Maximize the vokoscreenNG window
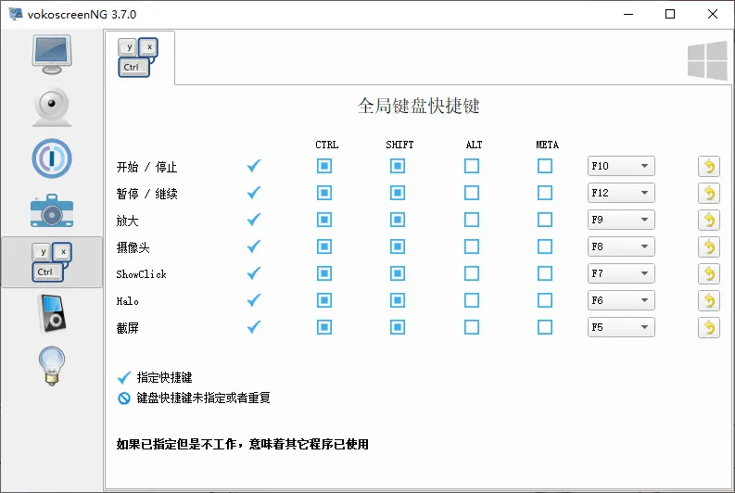This screenshot has height=493, width=735. coord(670,14)
